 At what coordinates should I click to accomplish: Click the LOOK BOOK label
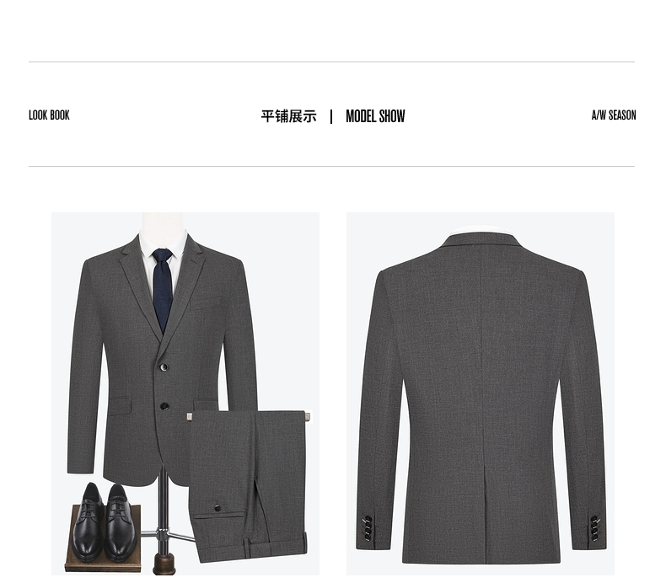(49, 115)
